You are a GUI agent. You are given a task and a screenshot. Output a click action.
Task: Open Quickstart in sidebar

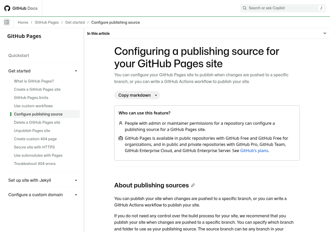coord(18,55)
